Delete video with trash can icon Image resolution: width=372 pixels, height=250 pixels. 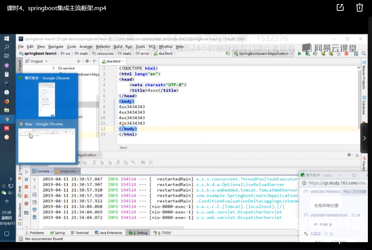(359, 8)
